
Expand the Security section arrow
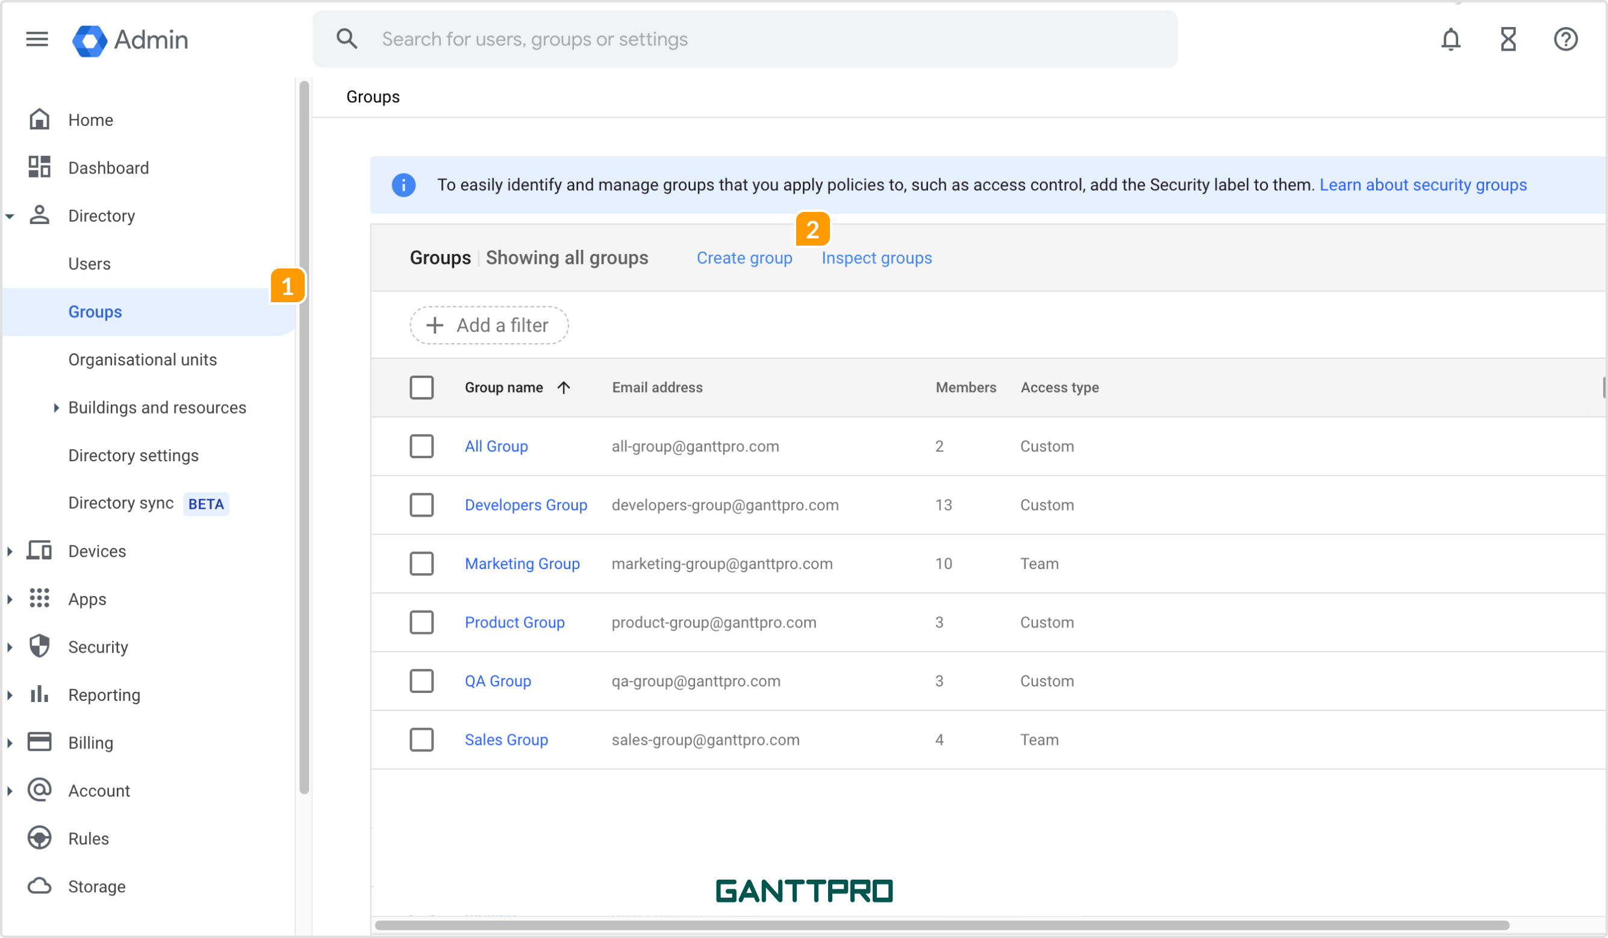[x=10, y=647]
